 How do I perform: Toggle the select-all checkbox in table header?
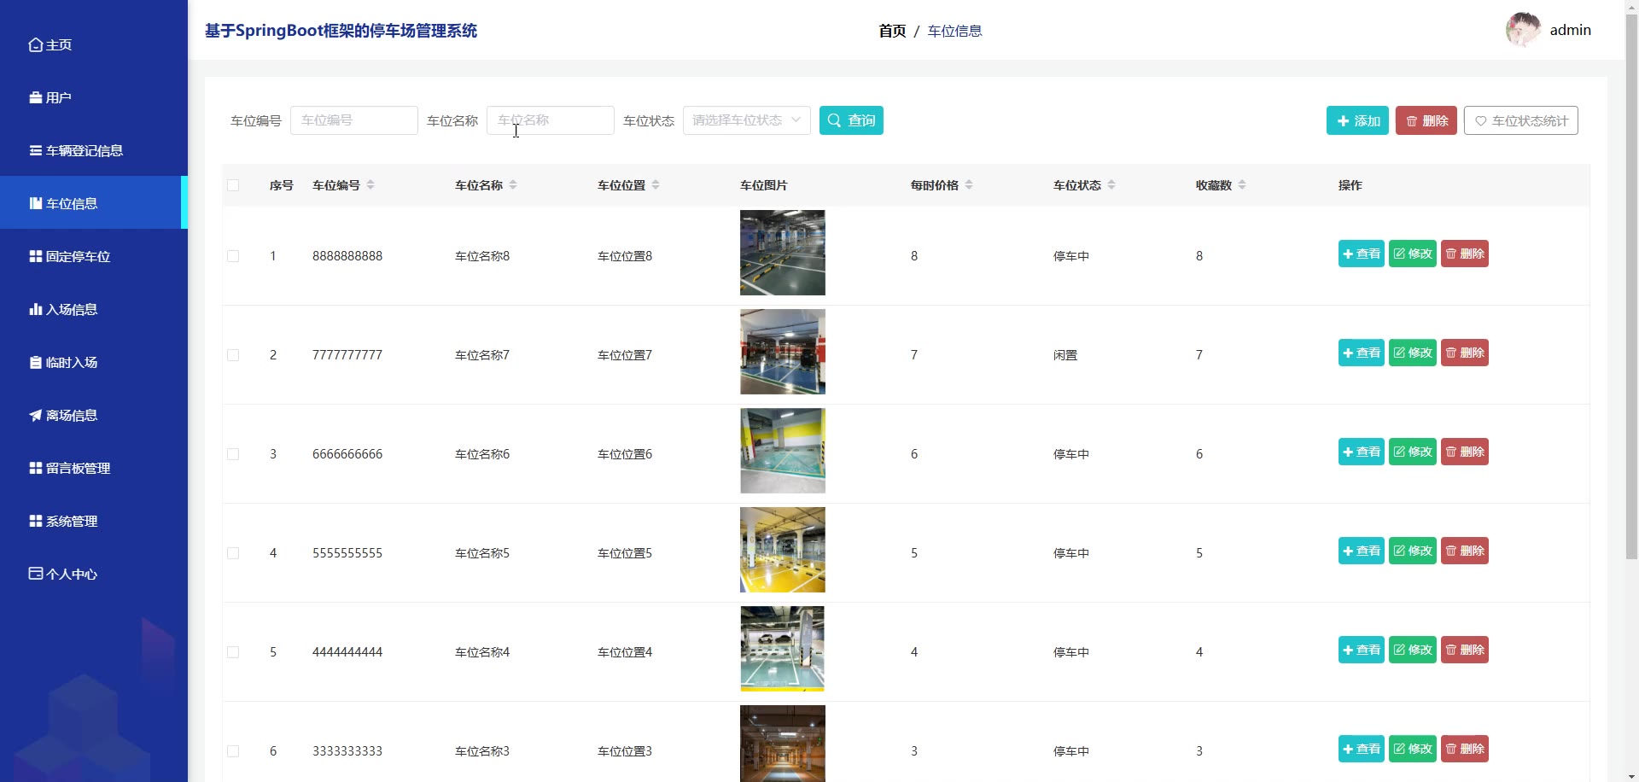(233, 185)
